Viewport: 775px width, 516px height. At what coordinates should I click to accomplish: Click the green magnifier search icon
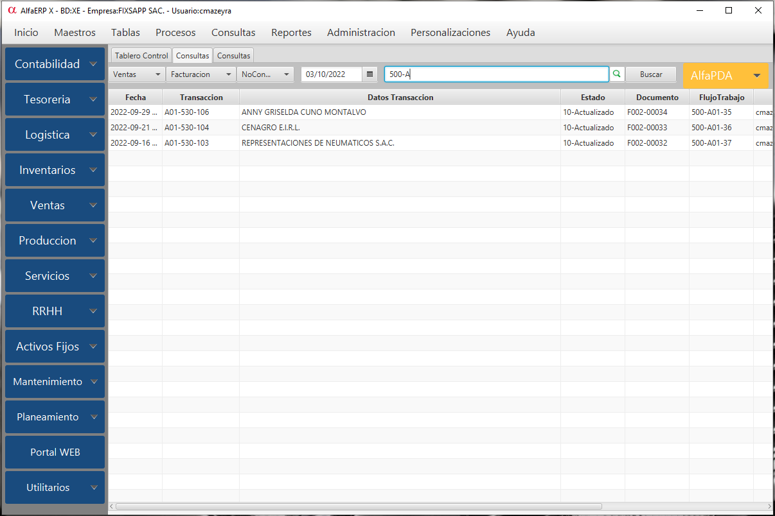coord(616,74)
